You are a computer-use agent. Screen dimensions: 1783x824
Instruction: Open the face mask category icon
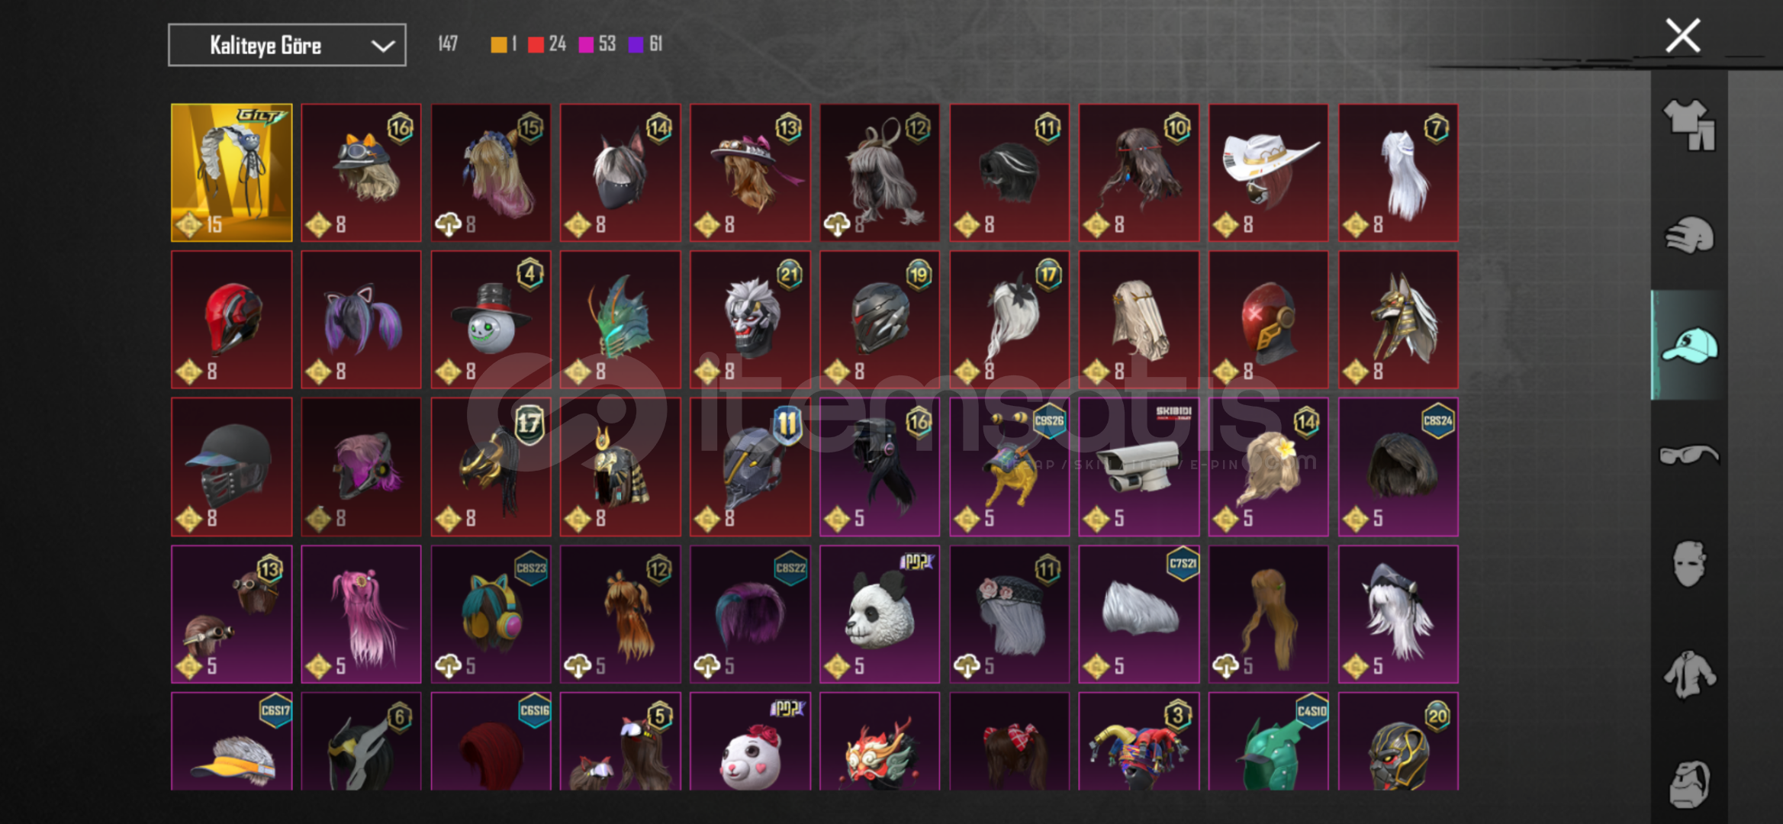(1688, 564)
